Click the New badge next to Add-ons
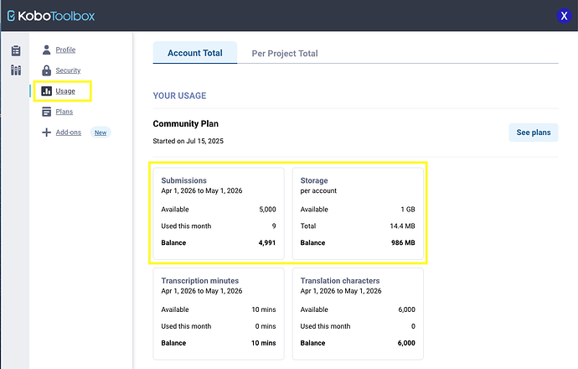Screen dimensions: 578x369 tap(101, 133)
